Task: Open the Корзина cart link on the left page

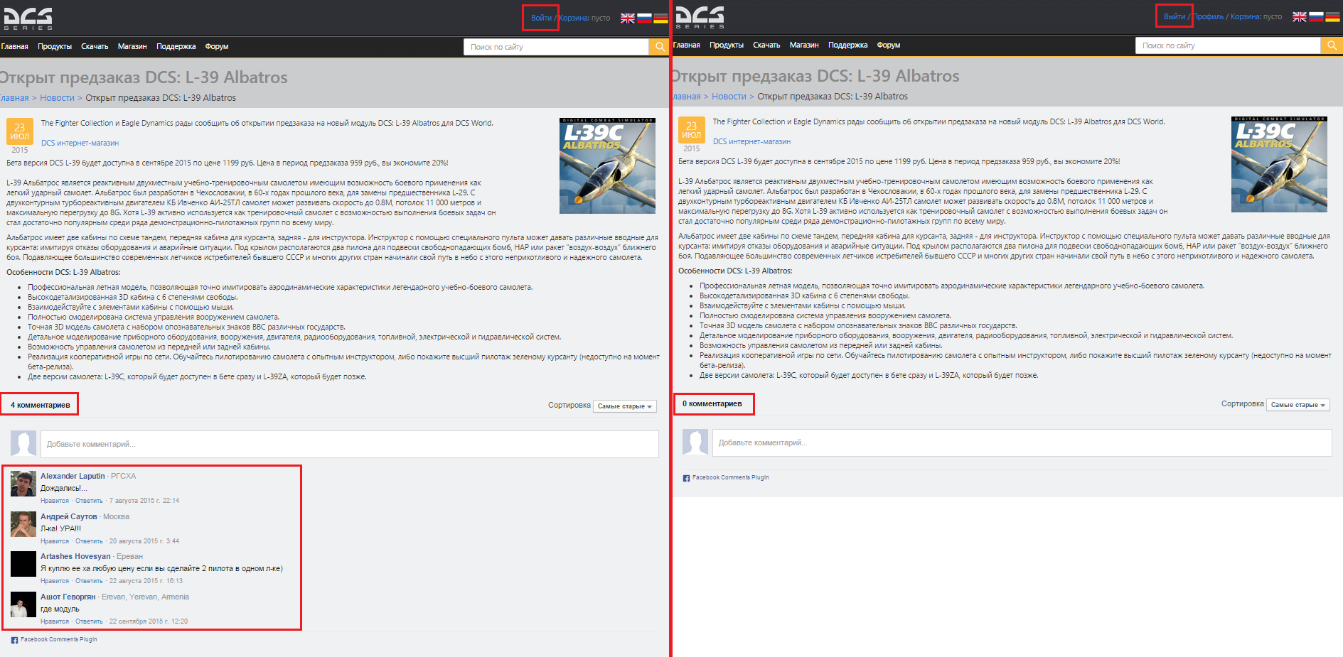Action: click(x=574, y=18)
